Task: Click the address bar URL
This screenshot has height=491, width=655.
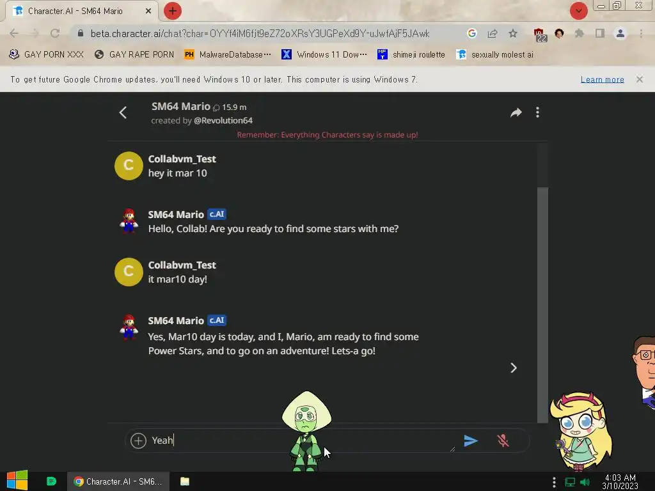Action: (x=260, y=33)
